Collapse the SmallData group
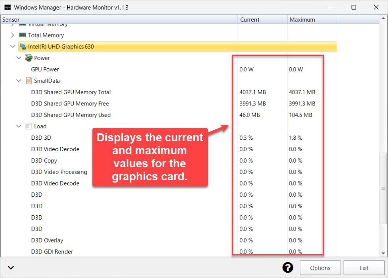388x278 pixels. (x=19, y=81)
